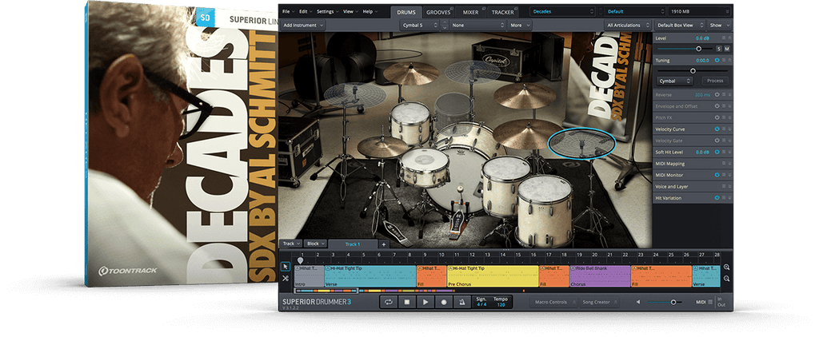
Task: Select the scissors cut tool
Action: [x=286, y=279]
